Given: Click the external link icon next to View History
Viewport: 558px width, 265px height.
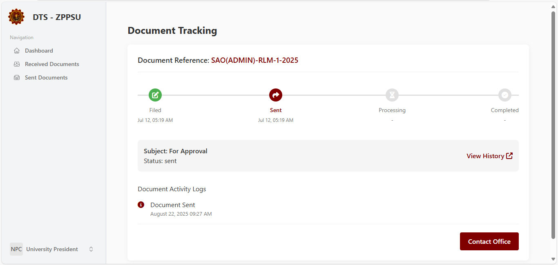Looking at the screenshot, I should point(509,155).
